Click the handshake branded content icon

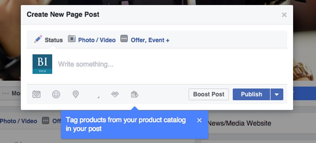[115, 94]
